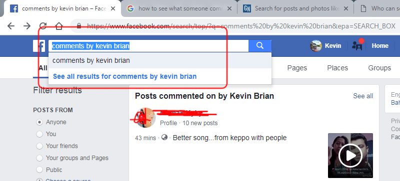Click the Better song post text
The height and width of the screenshot is (181, 400).
pos(229,138)
